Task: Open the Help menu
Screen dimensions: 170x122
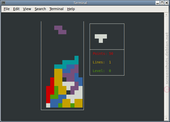Action: click(x=71, y=9)
